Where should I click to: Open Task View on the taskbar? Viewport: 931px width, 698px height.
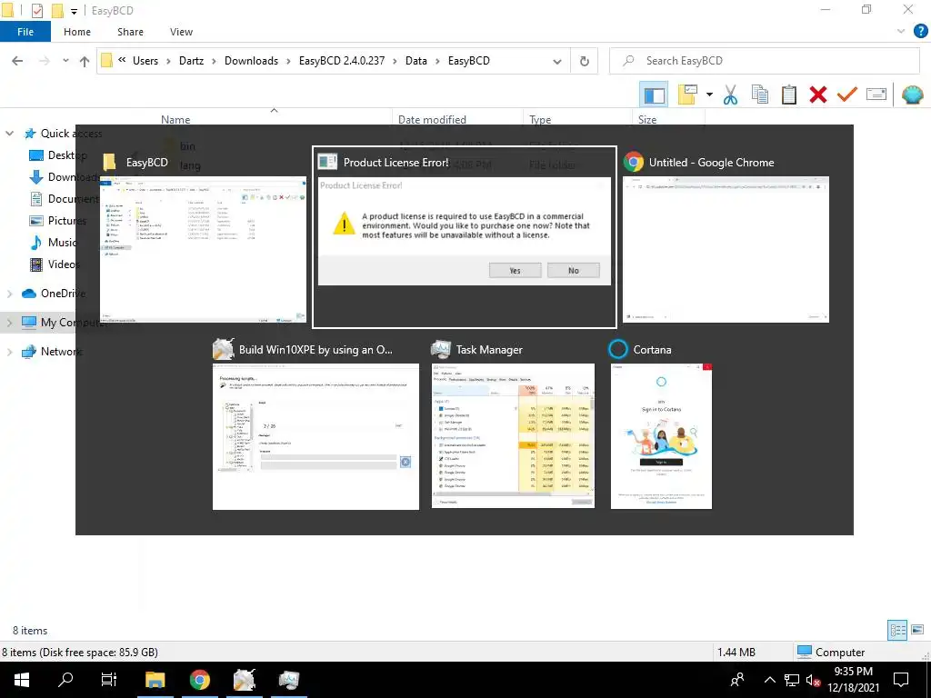click(x=109, y=680)
